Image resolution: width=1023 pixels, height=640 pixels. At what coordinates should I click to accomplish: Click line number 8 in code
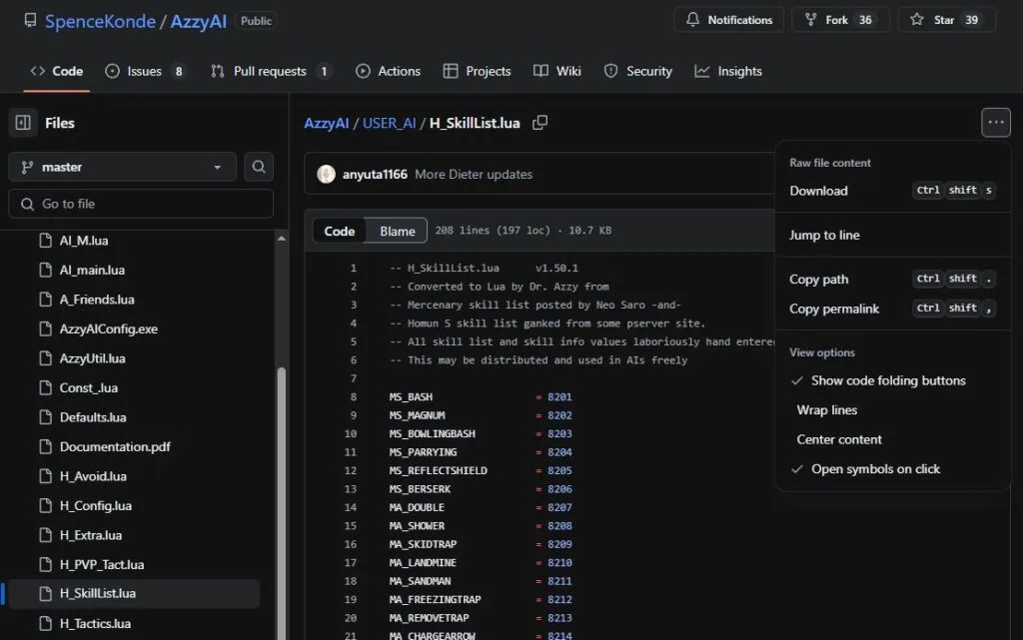(x=353, y=397)
